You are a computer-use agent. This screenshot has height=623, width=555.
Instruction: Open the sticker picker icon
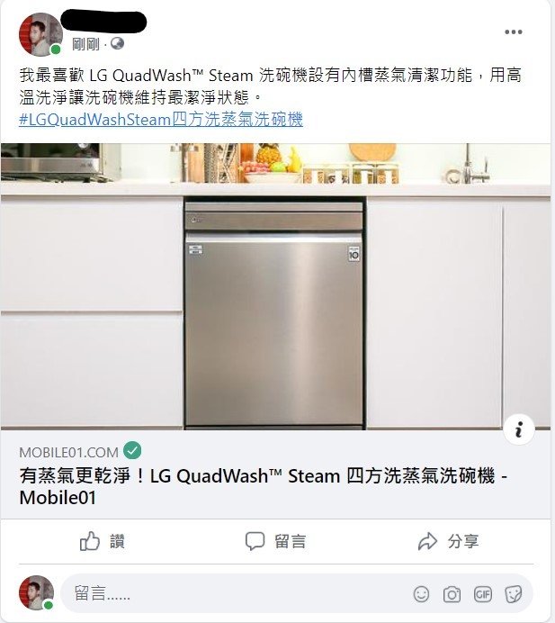coord(514,594)
